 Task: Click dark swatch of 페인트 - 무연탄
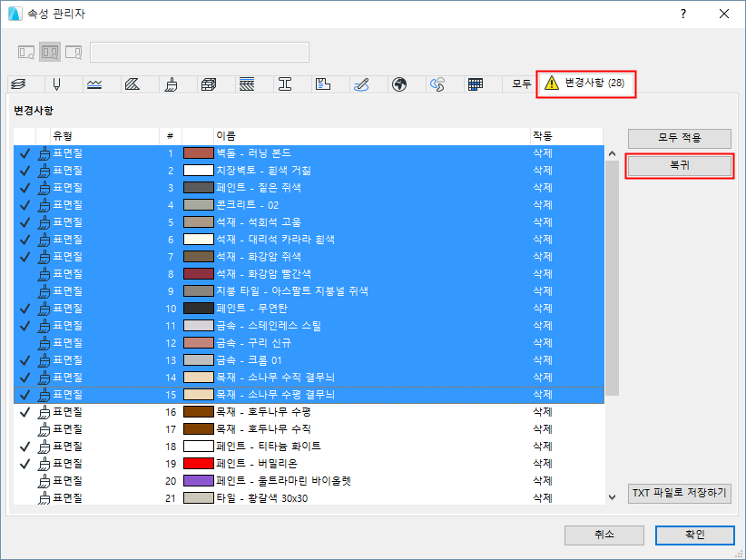(x=199, y=309)
